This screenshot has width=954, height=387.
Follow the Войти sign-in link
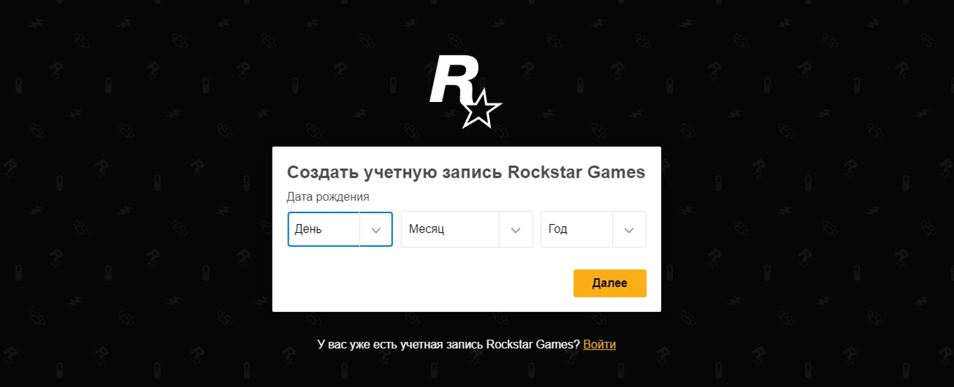599,345
